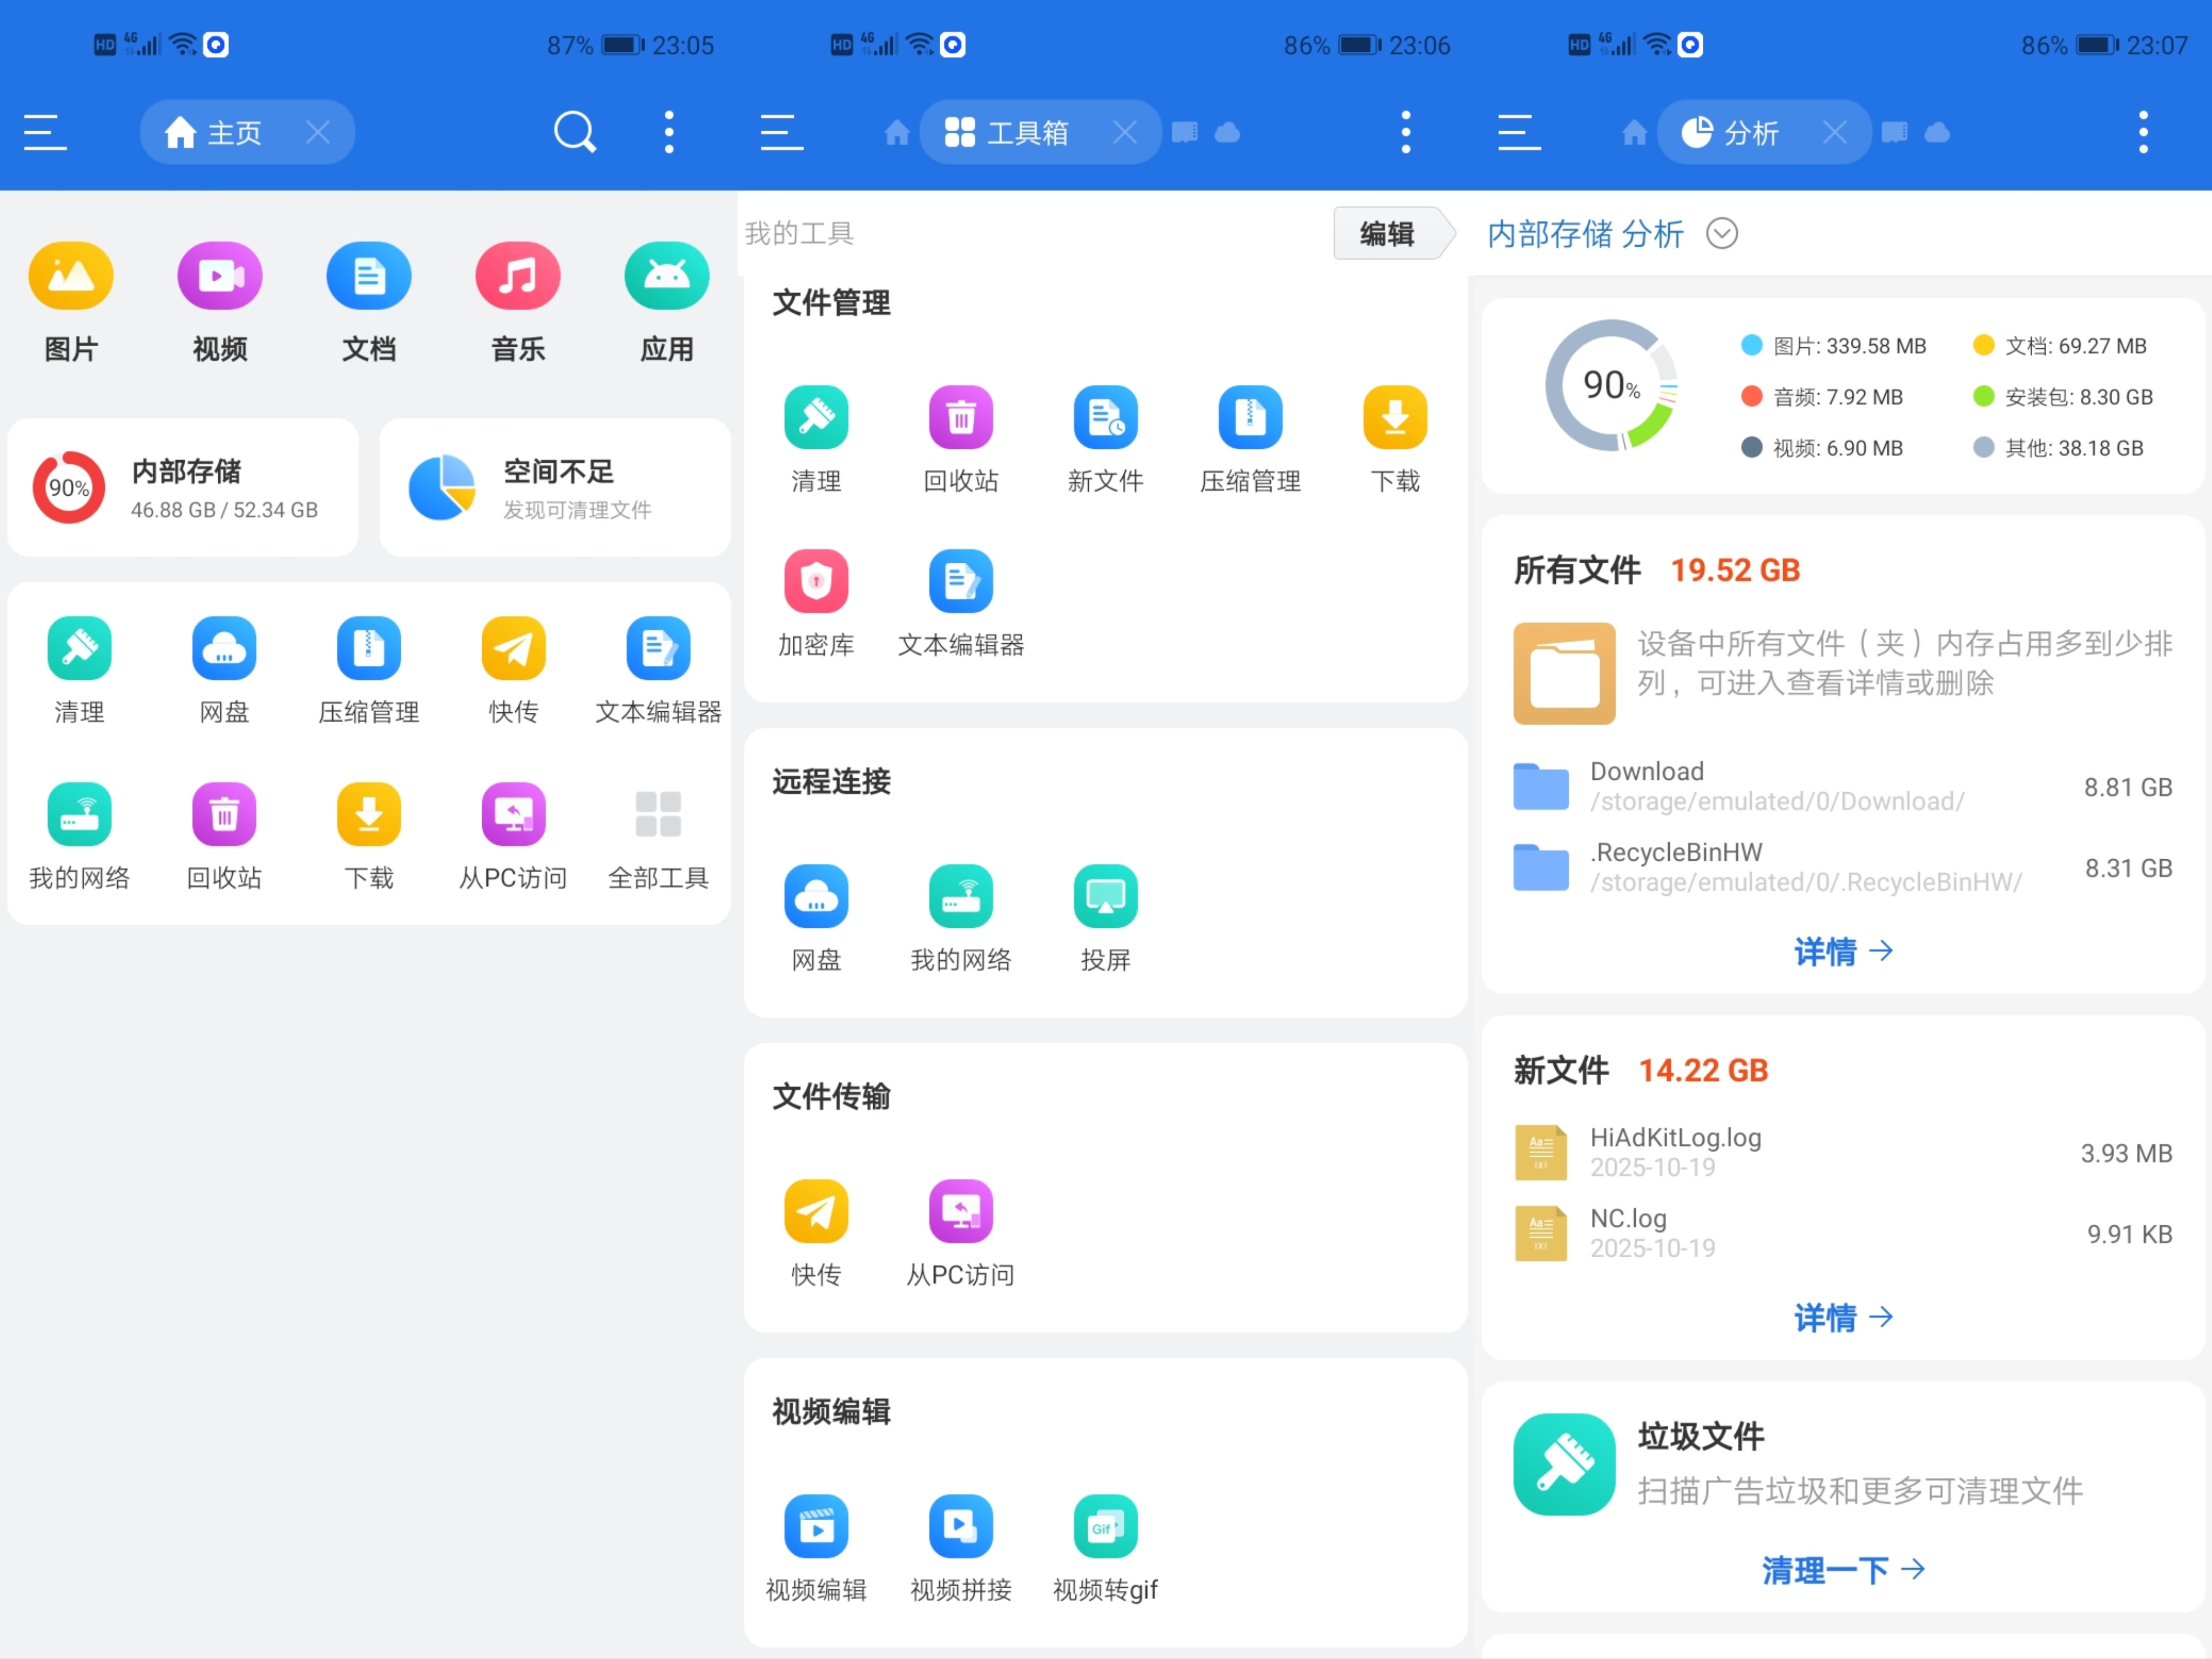2212x1659 pixels.
Task: Open the 应用 apps category
Action: [666, 277]
